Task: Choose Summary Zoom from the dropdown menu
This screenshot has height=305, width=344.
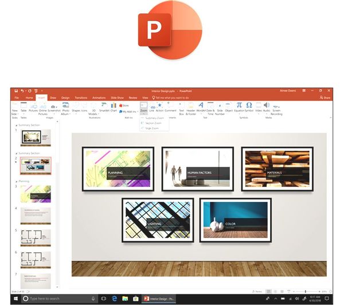Action: (x=154, y=118)
